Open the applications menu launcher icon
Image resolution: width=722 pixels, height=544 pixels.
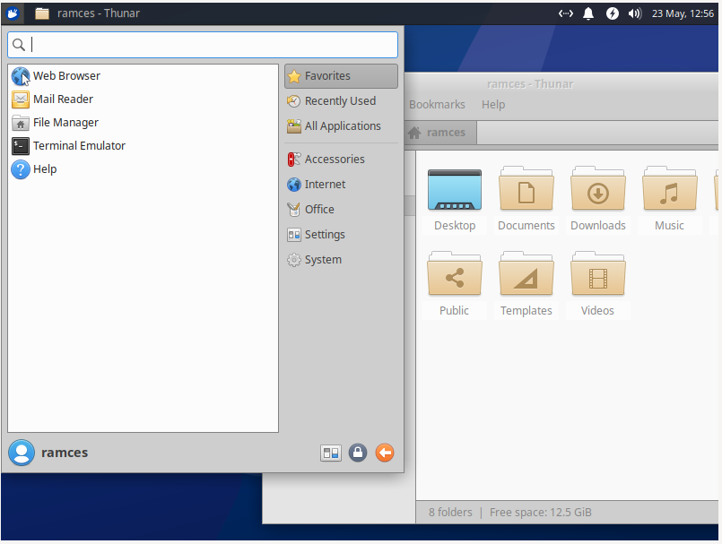(13, 13)
